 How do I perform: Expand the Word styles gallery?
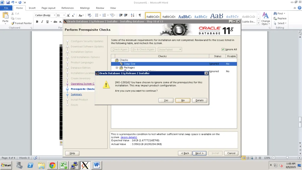tap(258, 23)
